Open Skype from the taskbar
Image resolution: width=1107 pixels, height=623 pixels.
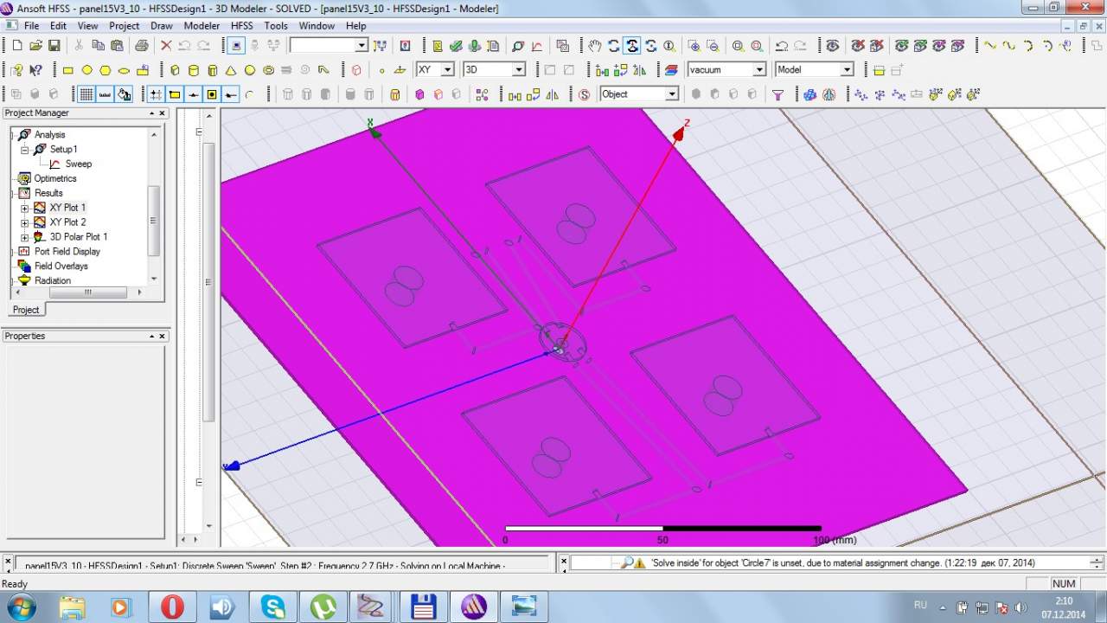pos(273,607)
